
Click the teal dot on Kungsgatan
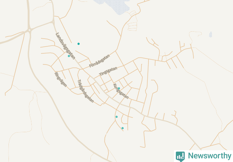[x=119, y=88]
